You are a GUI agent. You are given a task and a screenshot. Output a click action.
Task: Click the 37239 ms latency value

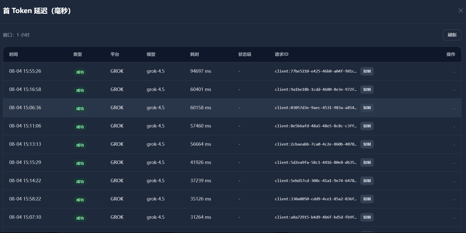click(x=200, y=181)
